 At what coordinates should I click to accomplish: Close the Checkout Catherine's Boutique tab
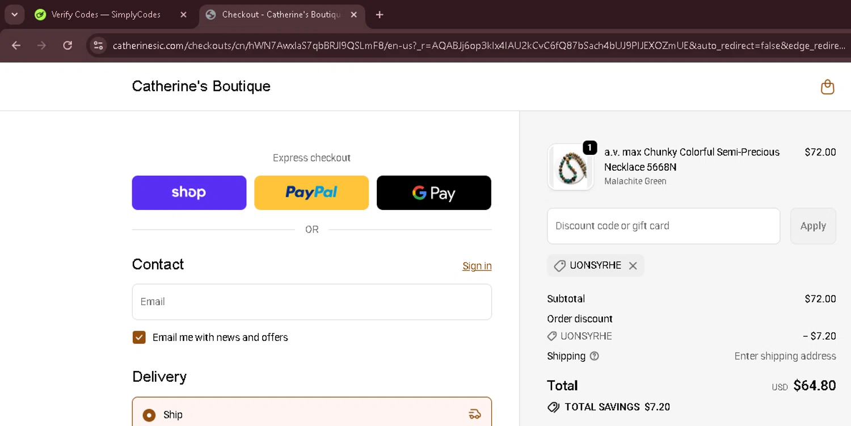pos(354,15)
